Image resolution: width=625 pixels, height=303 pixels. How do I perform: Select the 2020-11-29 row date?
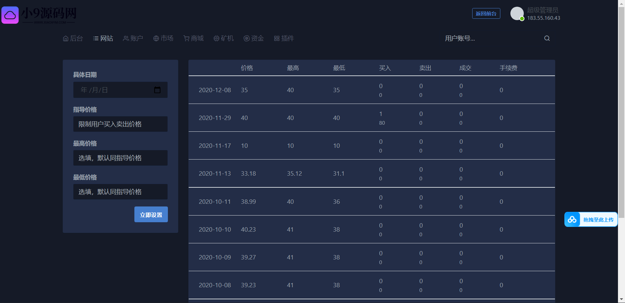[x=215, y=118]
